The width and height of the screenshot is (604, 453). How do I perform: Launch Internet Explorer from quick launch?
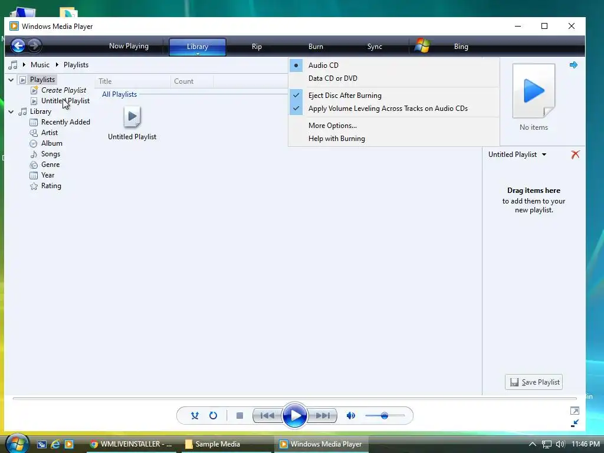coord(55,444)
